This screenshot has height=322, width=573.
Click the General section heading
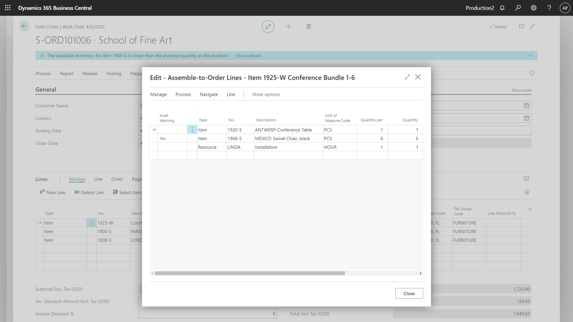[46, 89]
